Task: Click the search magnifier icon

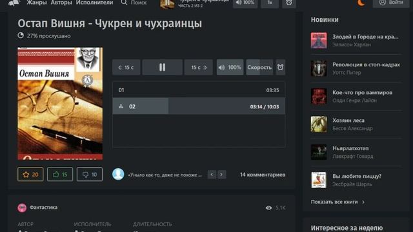Action: click(x=124, y=3)
